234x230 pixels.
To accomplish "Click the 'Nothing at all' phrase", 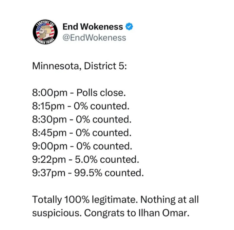I will (x=169, y=200).
